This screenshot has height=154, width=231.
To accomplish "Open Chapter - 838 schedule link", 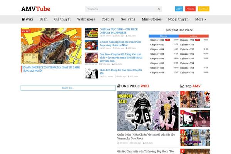I will tap(157, 54).
